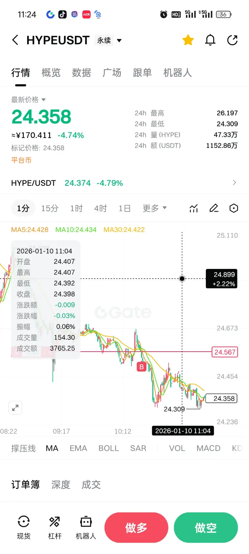Viewport: 249px width, 554px height.
Task: Open price alerts bell icon
Action: pos(210,40)
